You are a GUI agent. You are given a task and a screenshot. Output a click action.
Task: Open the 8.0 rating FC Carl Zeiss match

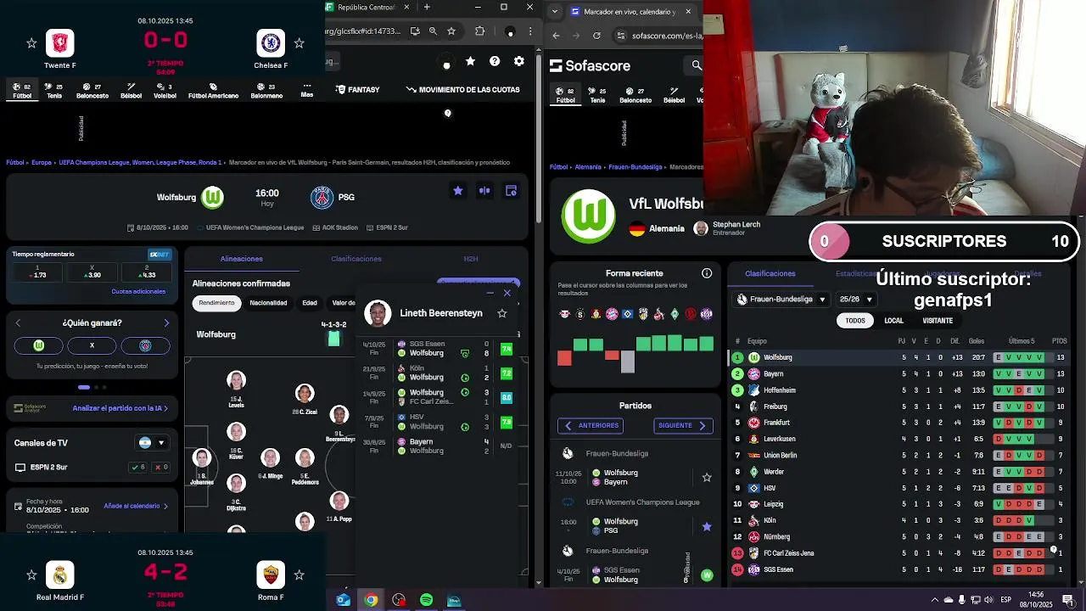pos(439,397)
